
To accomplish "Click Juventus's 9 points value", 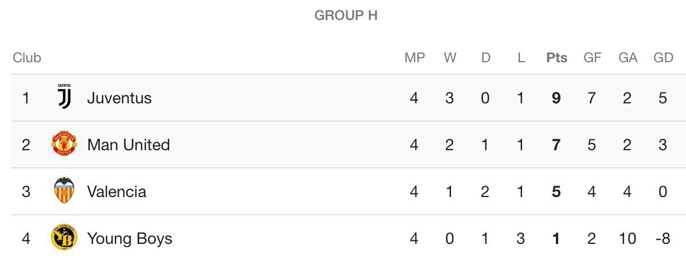I will [556, 98].
